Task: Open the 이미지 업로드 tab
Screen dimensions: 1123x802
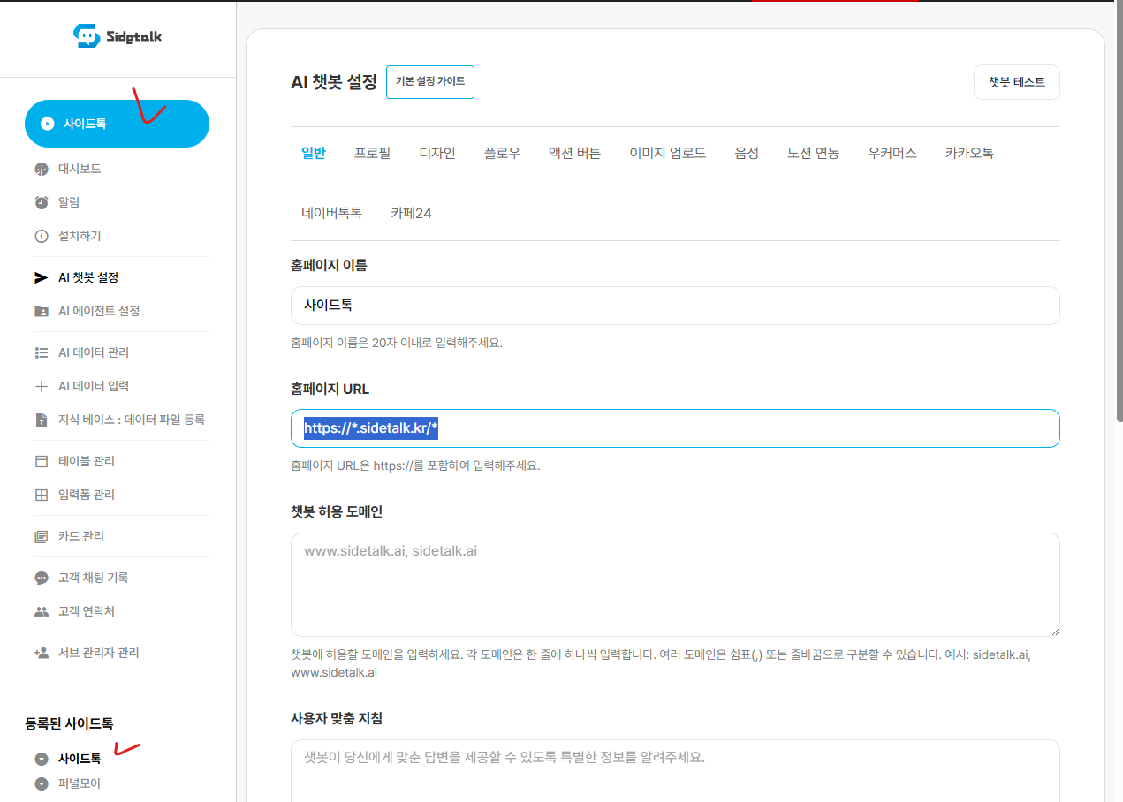Action: [x=668, y=153]
